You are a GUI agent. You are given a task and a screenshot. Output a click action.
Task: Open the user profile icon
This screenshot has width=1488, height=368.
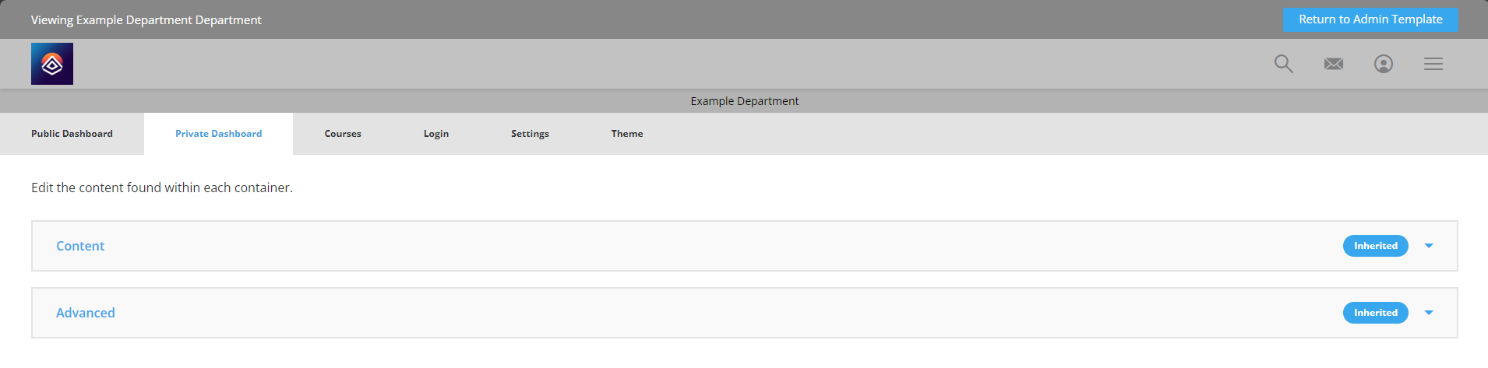[1384, 64]
